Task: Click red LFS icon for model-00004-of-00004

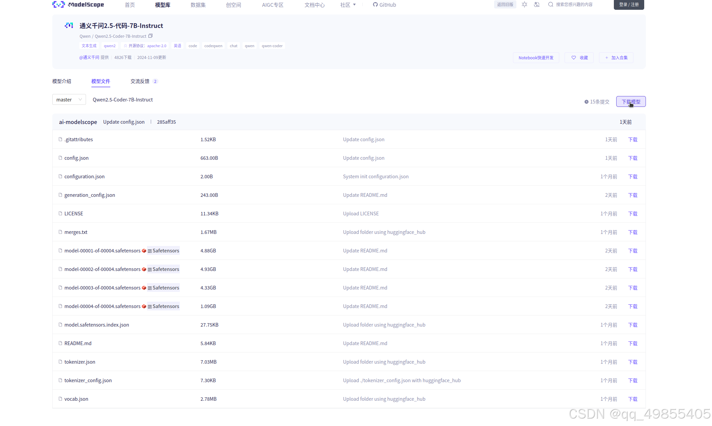Action: pyautogui.click(x=144, y=306)
